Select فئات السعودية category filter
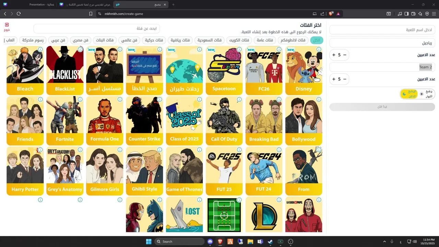 [x=210, y=40]
